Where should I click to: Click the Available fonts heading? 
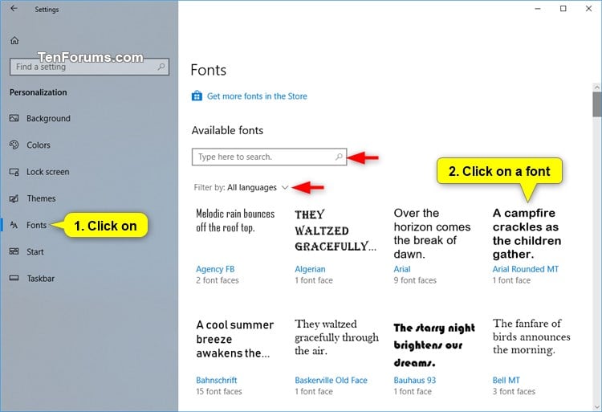point(227,131)
